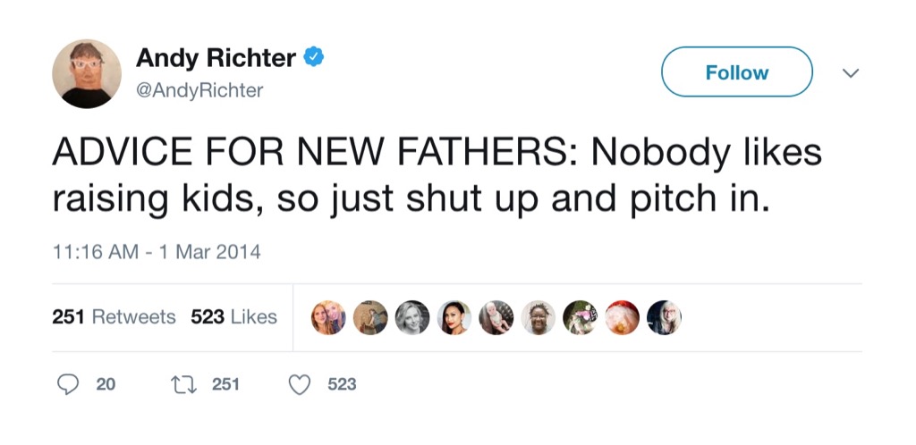Retweet using the retweet arrows icon
The image size is (916, 445).
pyautogui.click(x=183, y=384)
